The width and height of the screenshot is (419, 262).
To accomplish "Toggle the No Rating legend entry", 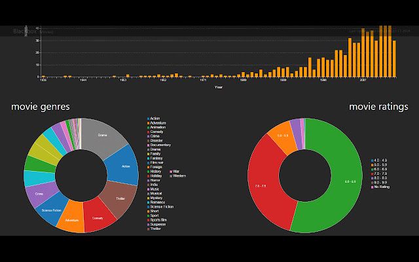I will (380, 187).
